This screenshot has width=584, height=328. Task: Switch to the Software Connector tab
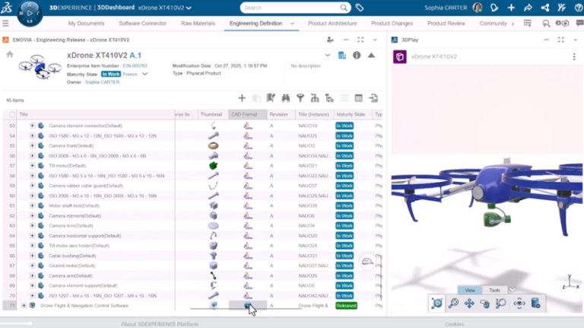(x=143, y=24)
